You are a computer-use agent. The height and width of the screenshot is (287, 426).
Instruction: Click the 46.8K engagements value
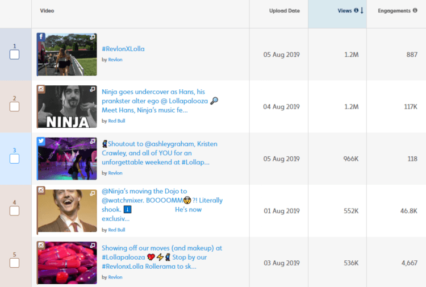pos(409,211)
